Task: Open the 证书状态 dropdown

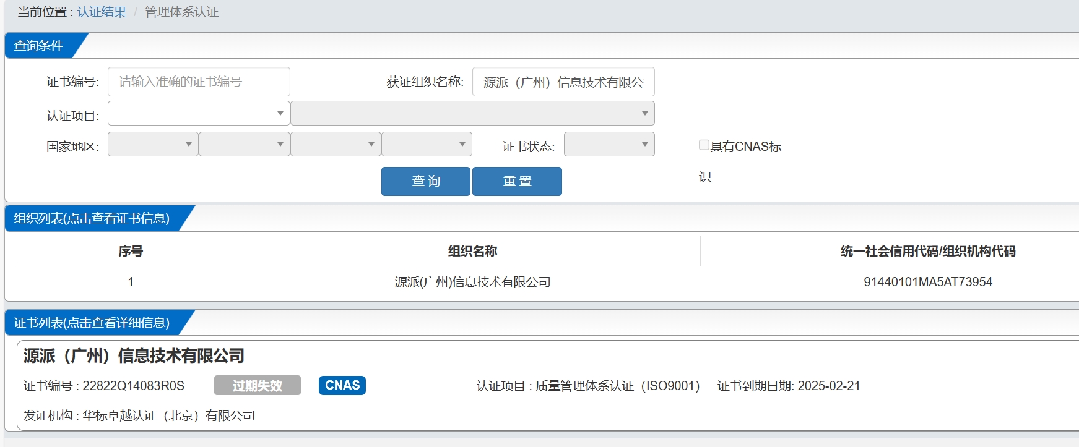Action: [609, 144]
